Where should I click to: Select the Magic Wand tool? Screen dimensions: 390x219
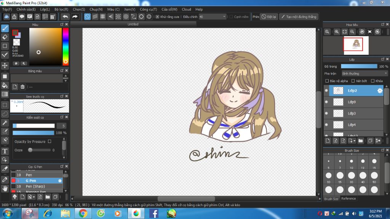click(x=5, y=123)
